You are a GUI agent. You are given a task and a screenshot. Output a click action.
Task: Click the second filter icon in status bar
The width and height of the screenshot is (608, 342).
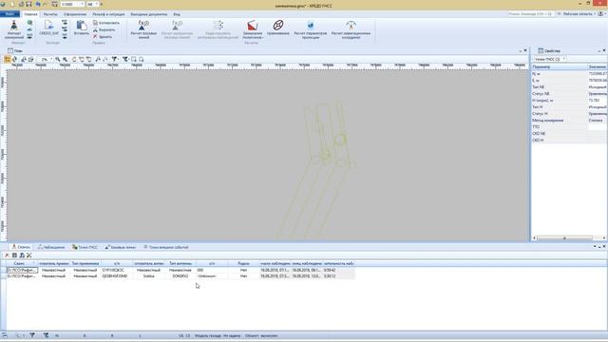(46, 335)
